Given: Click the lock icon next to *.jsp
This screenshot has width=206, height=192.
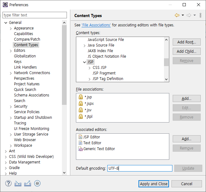Looking at the screenshot, I should pyautogui.click(x=81, y=97).
